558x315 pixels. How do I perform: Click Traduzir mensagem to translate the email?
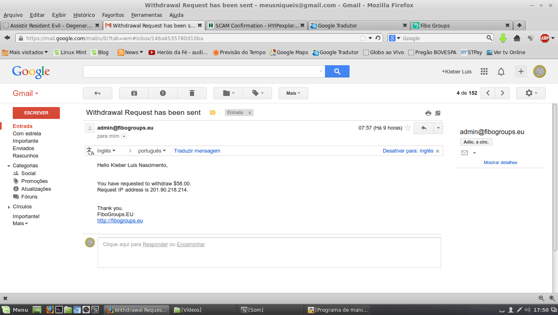coord(197,151)
